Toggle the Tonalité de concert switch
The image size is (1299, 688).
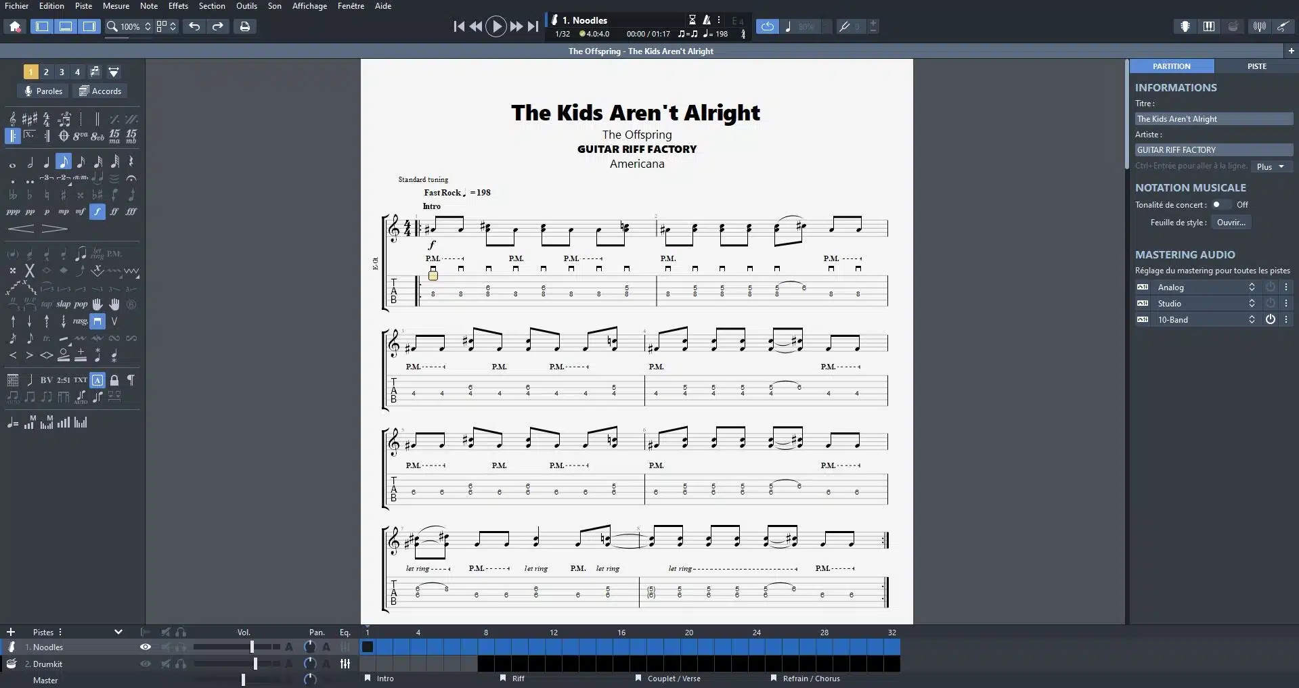(1221, 204)
